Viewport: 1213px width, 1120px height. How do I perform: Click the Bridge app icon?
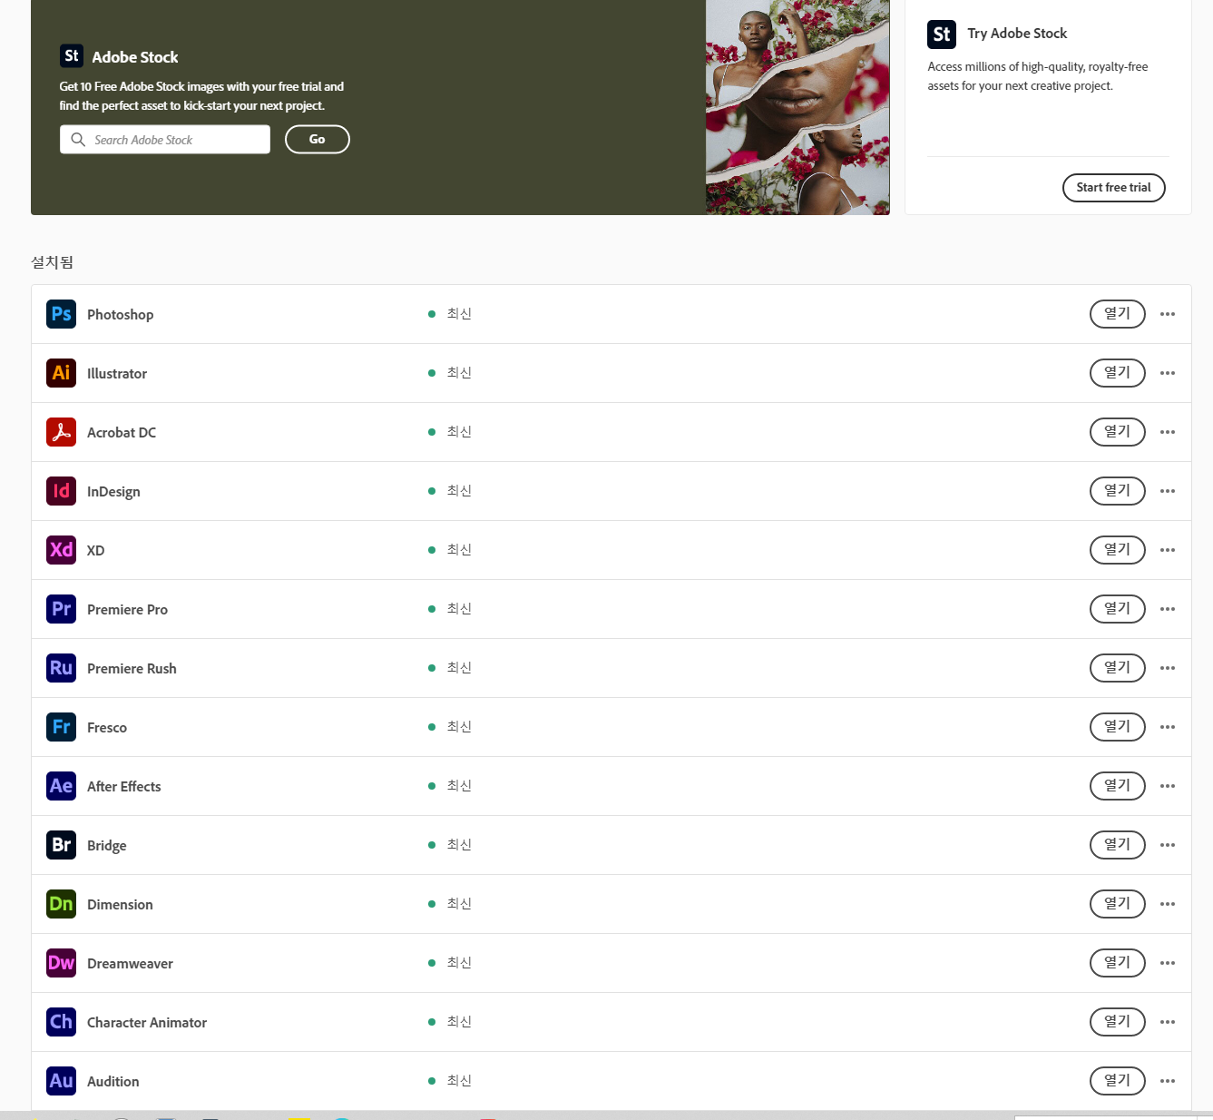[61, 845]
